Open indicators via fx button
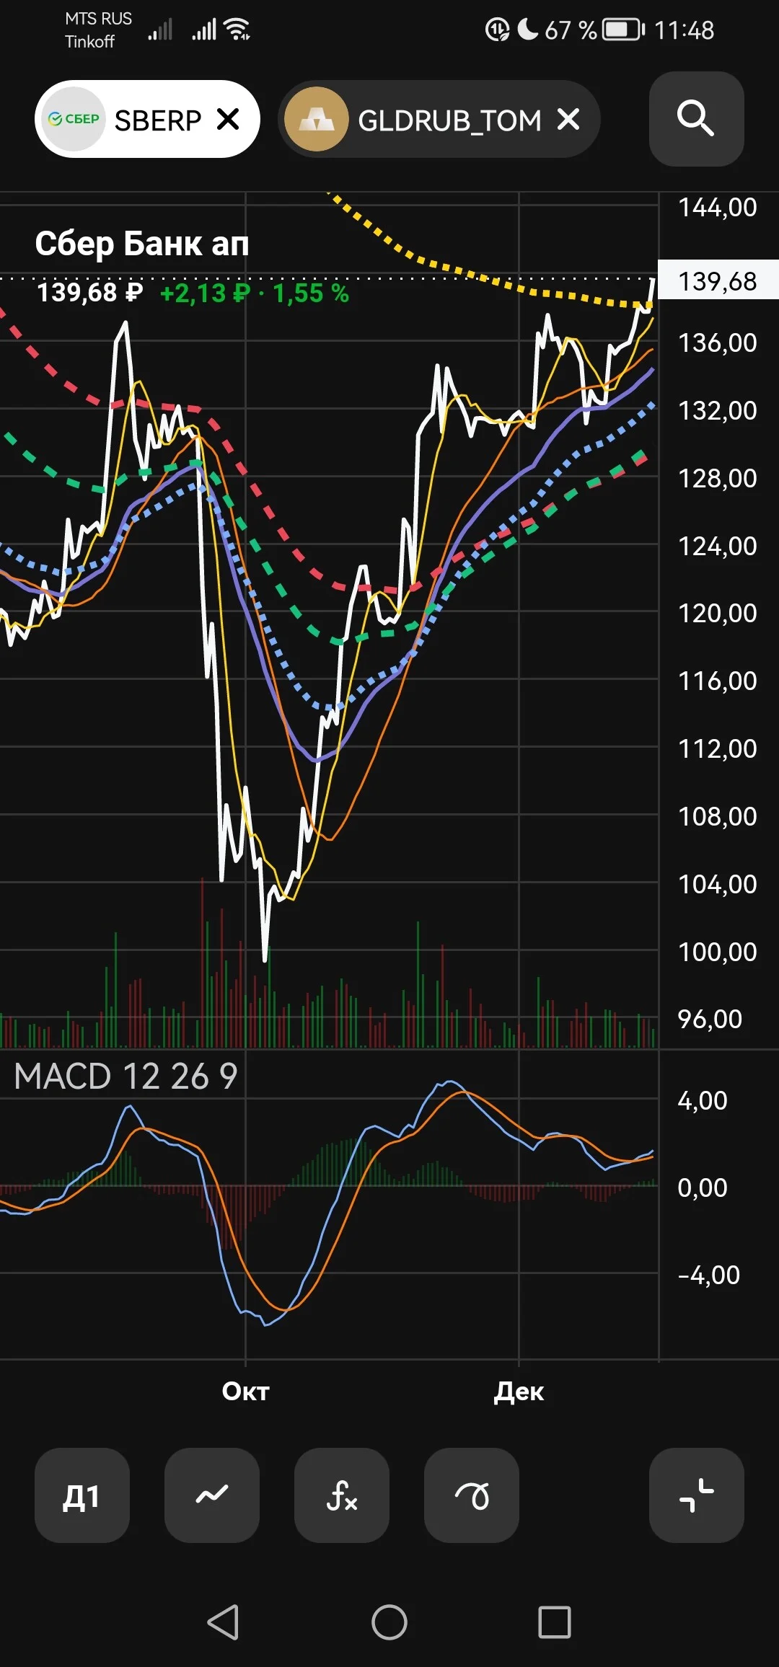 tap(342, 1495)
